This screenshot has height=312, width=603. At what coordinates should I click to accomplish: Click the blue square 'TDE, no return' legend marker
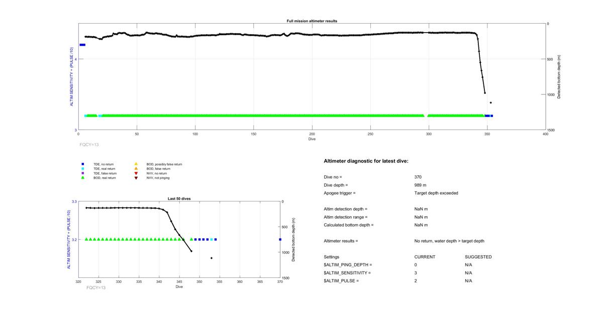pyautogui.click(x=83, y=164)
